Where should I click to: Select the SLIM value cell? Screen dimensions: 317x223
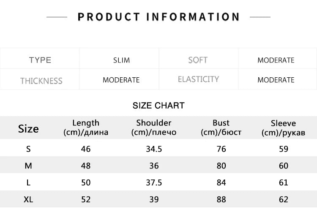point(122,60)
